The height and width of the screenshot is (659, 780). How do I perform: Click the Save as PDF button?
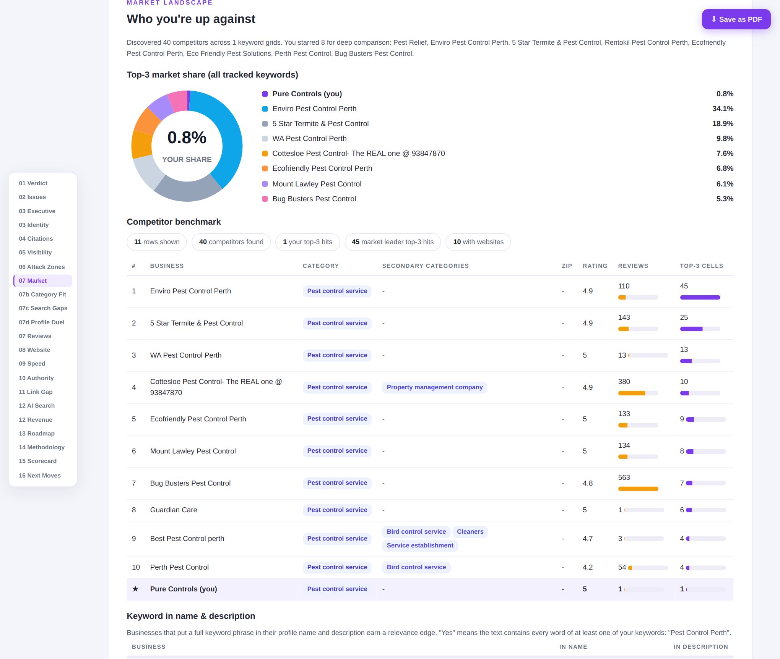pyautogui.click(x=736, y=19)
